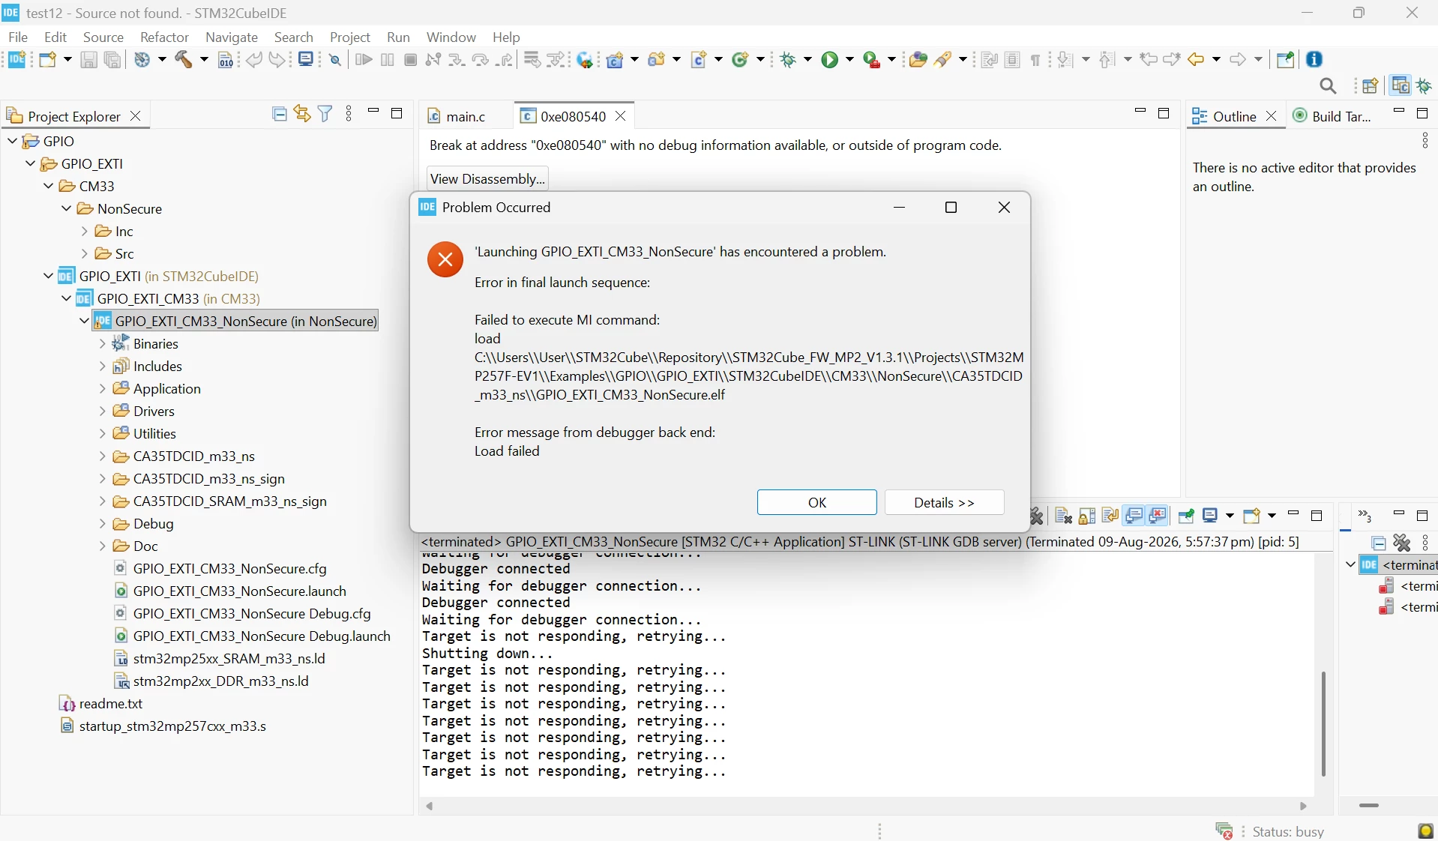Click the status bar tip bulb icon

tap(1425, 831)
